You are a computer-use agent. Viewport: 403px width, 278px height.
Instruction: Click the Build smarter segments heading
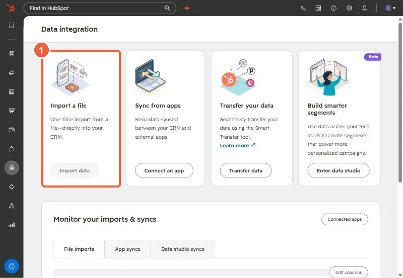[327, 109]
